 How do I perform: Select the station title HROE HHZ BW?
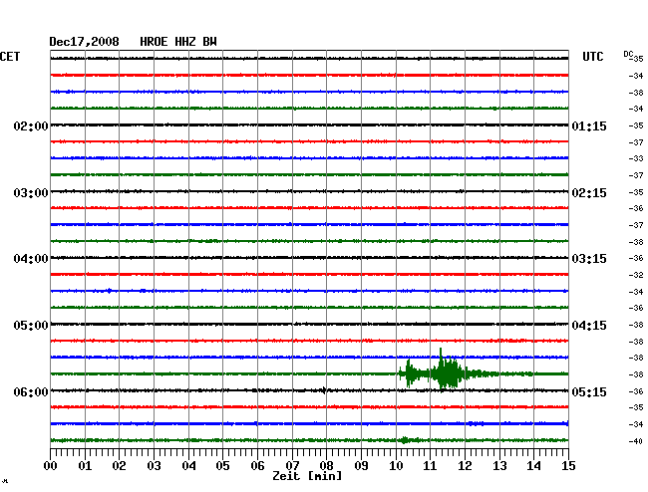point(178,42)
